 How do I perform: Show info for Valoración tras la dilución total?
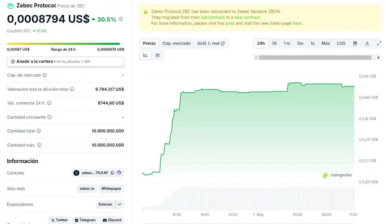pos(72,89)
